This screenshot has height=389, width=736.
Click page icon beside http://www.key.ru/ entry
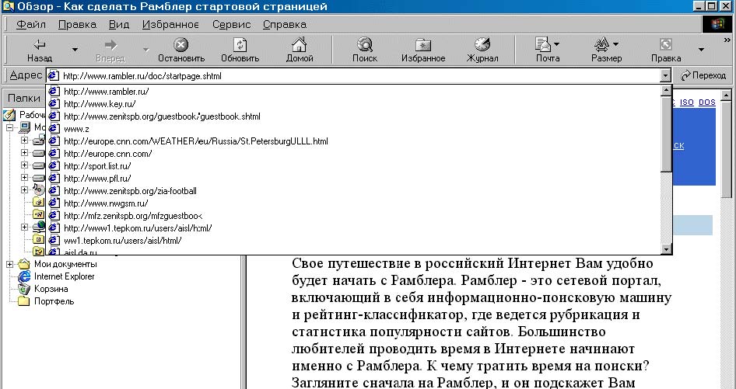tap(54, 103)
